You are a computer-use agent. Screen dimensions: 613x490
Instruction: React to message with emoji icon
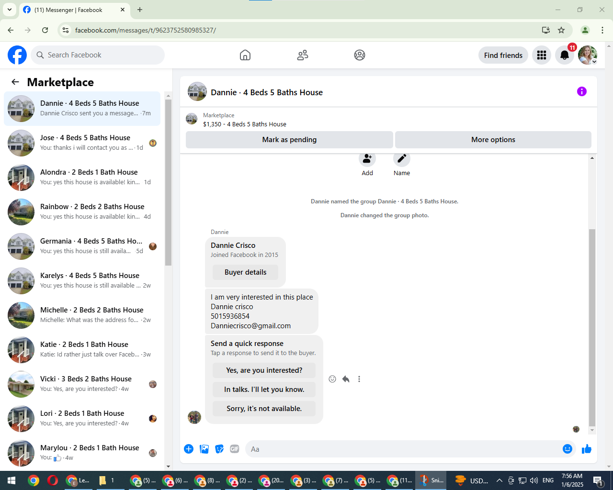pos(332,379)
